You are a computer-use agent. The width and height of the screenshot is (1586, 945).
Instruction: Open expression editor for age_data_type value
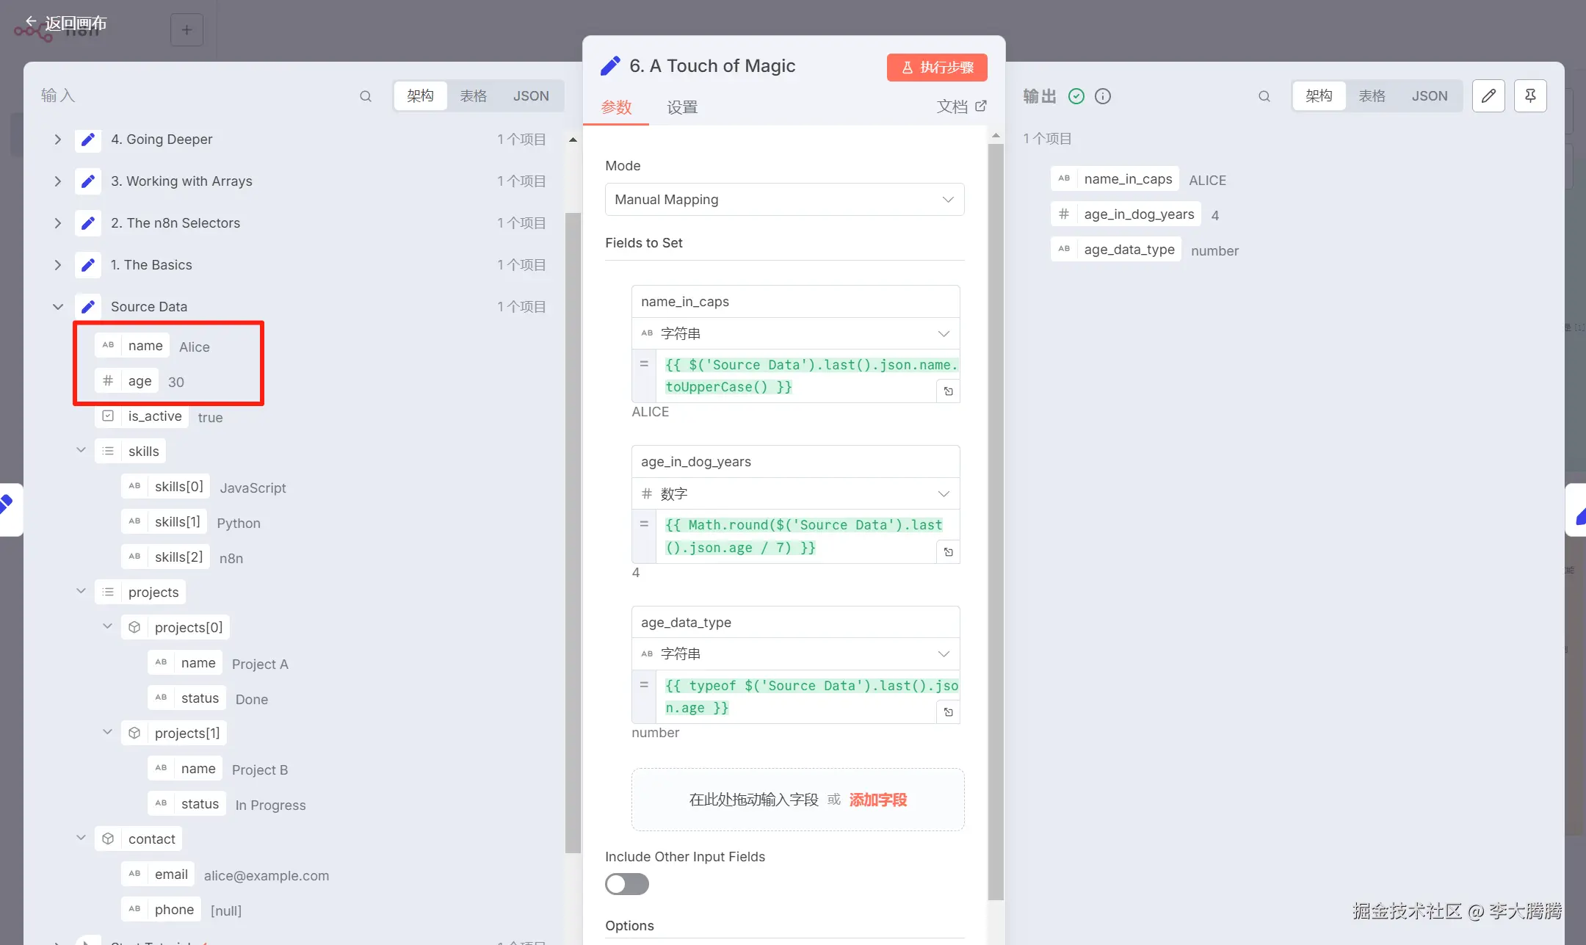tap(948, 712)
